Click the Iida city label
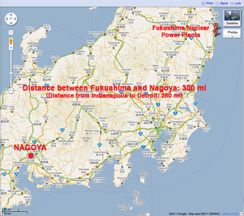 point(72,134)
